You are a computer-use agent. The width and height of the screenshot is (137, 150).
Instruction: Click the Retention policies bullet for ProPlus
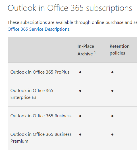pyautogui.click(x=112, y=72)
